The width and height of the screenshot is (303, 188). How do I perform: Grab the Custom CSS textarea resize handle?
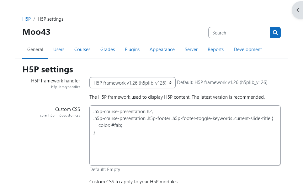pos(279,164)
